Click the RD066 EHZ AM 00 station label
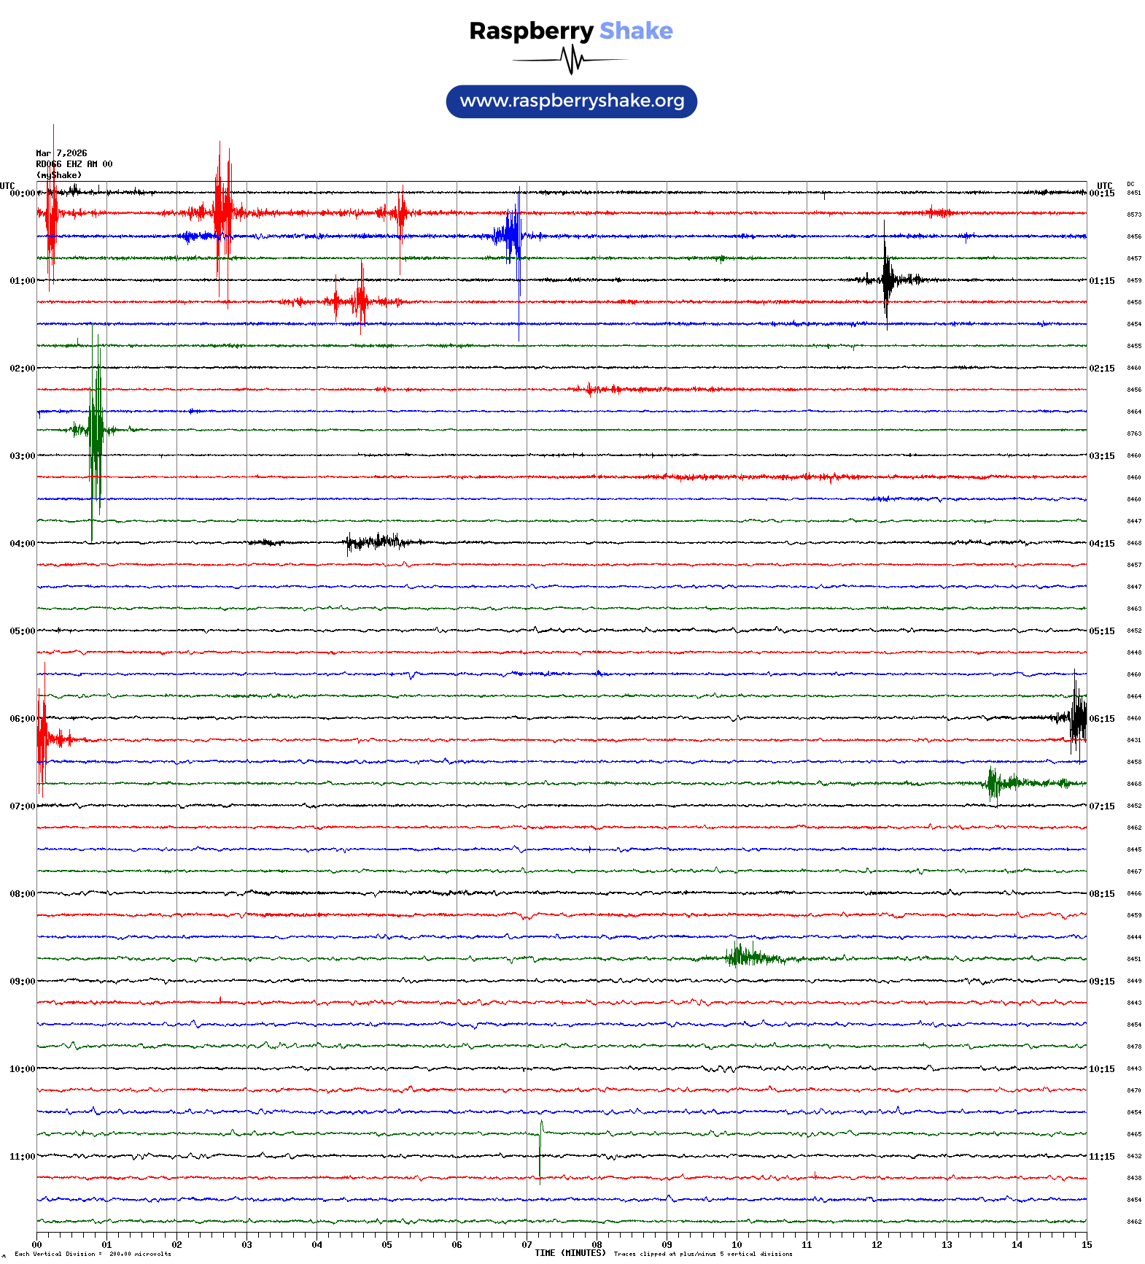This screenshot has width=1145, height=1264. pyautogui.click(x=74, y=164)
